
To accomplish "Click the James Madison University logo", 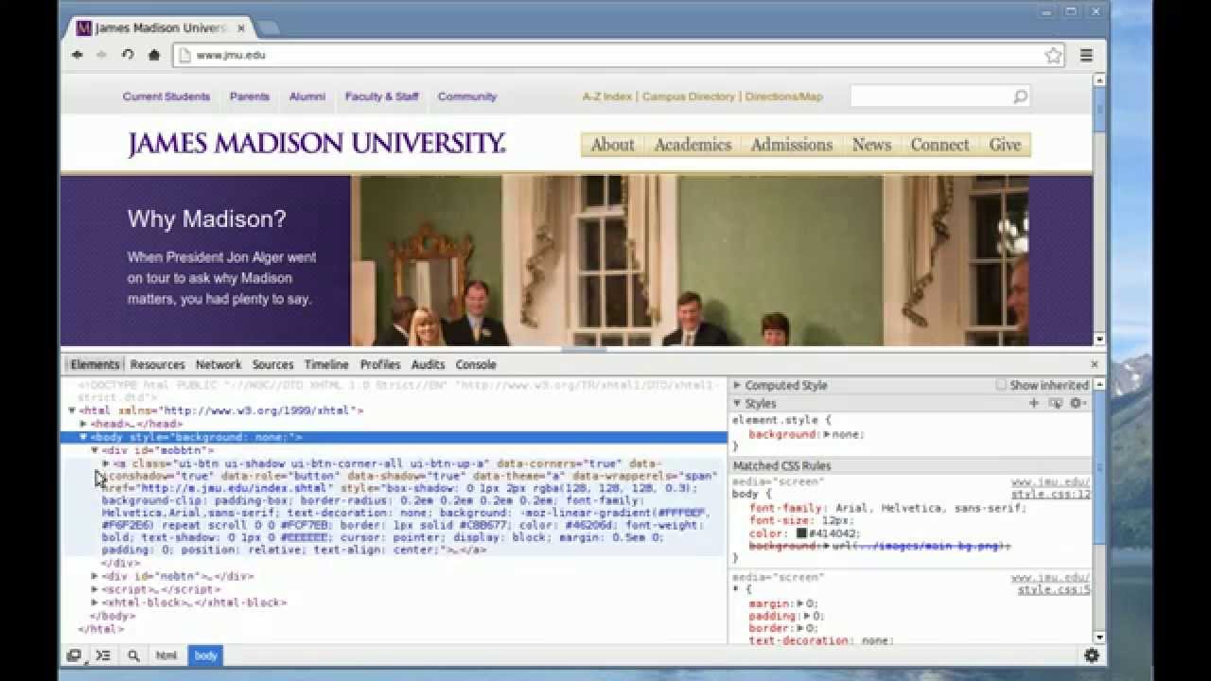I will (x=317, y=144).
